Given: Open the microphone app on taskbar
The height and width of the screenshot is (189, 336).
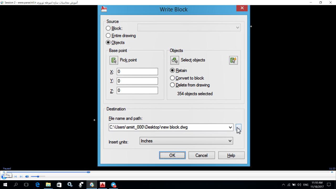Looking at the screenshot, I should pos(81,185).
